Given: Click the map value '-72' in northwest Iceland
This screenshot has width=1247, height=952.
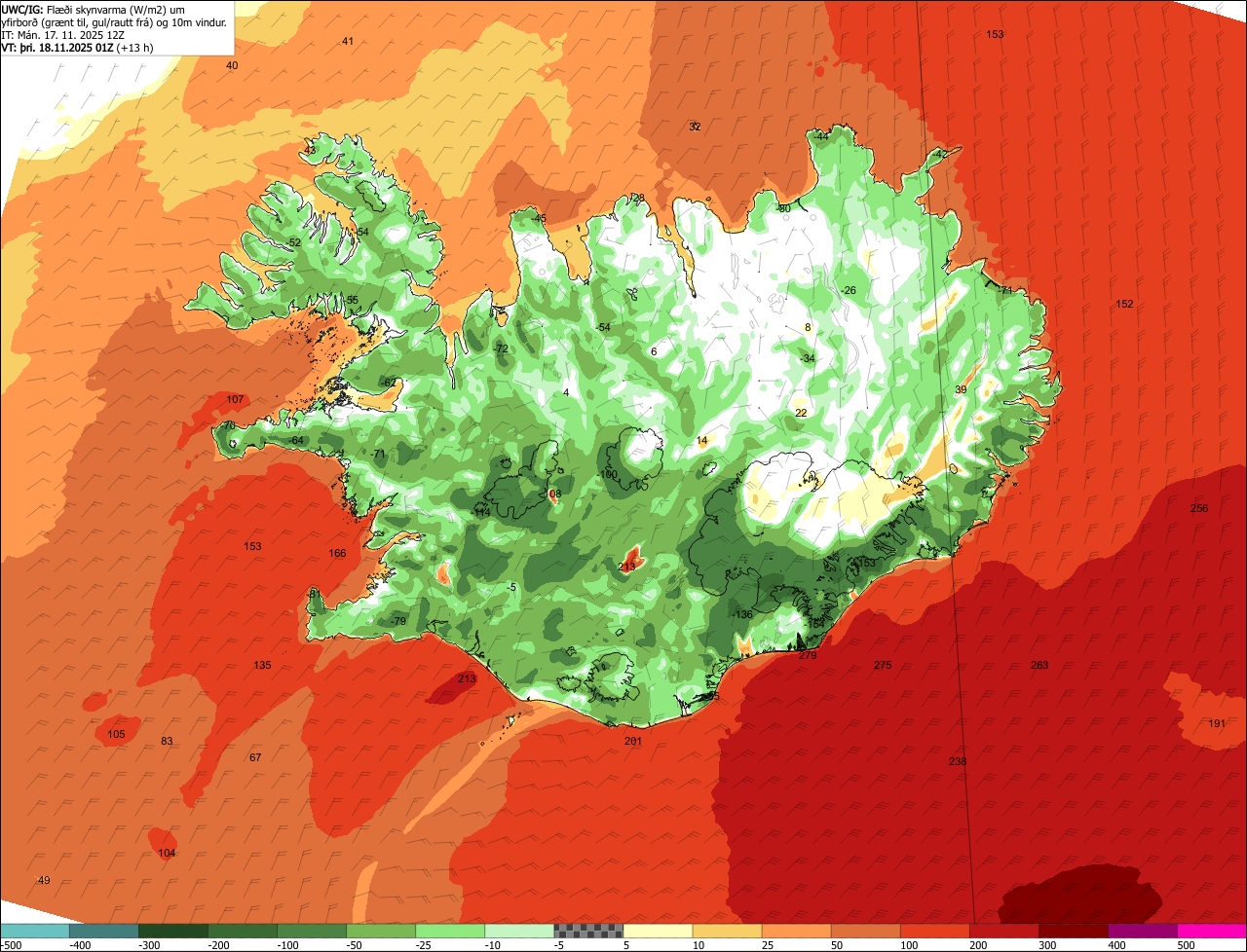Looking at the screenshot, I should click(x=501, y=348).
